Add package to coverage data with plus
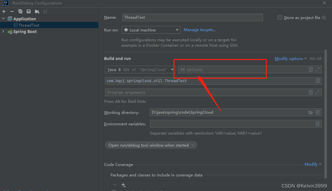This screenshot has width=332, height=191. (124, 185)
